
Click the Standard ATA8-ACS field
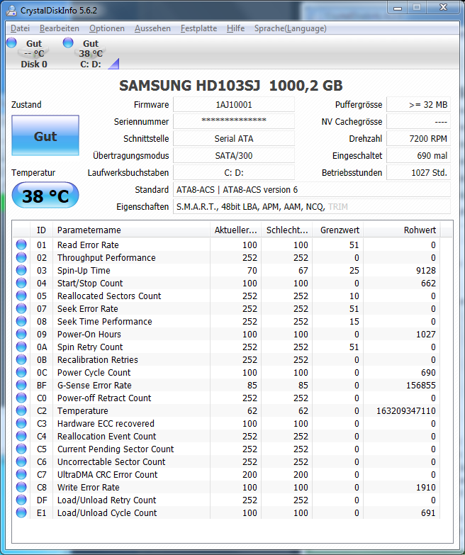pos(312,190)
